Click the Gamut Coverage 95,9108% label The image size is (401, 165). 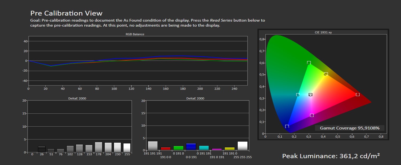point(350,128)
